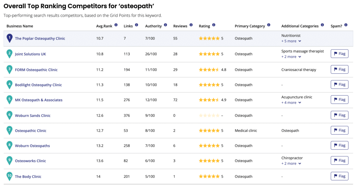This screenshot has height=188, width=355.
Task: Click the number 10 map pin marker
Action: 9,176
